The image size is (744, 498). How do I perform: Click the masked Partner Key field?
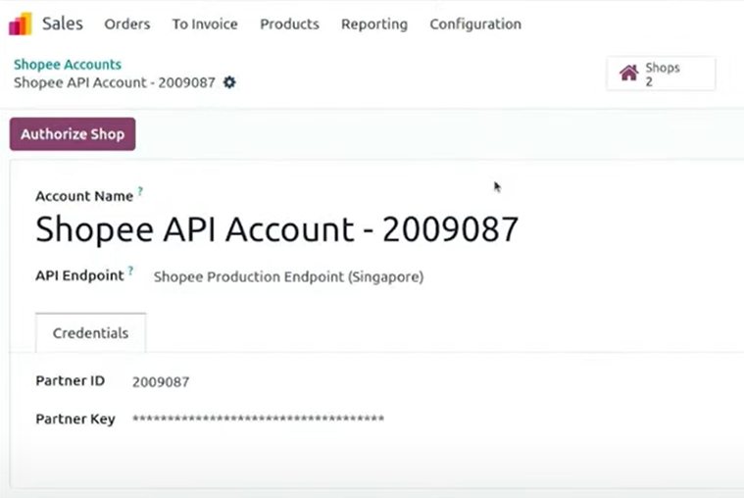(x=259, y=419)
